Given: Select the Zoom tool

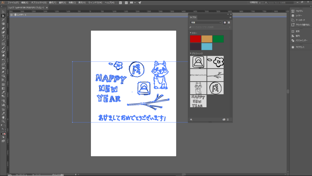Looking at the screenshot, I should click(x=3, y=121).
